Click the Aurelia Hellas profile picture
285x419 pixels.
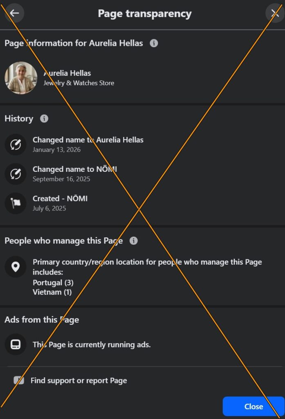point(21,78)
